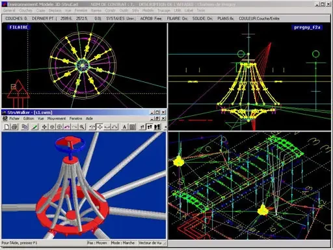
Task: Click the DERNIER PT coordinates readout
Action: coord(67,19)
